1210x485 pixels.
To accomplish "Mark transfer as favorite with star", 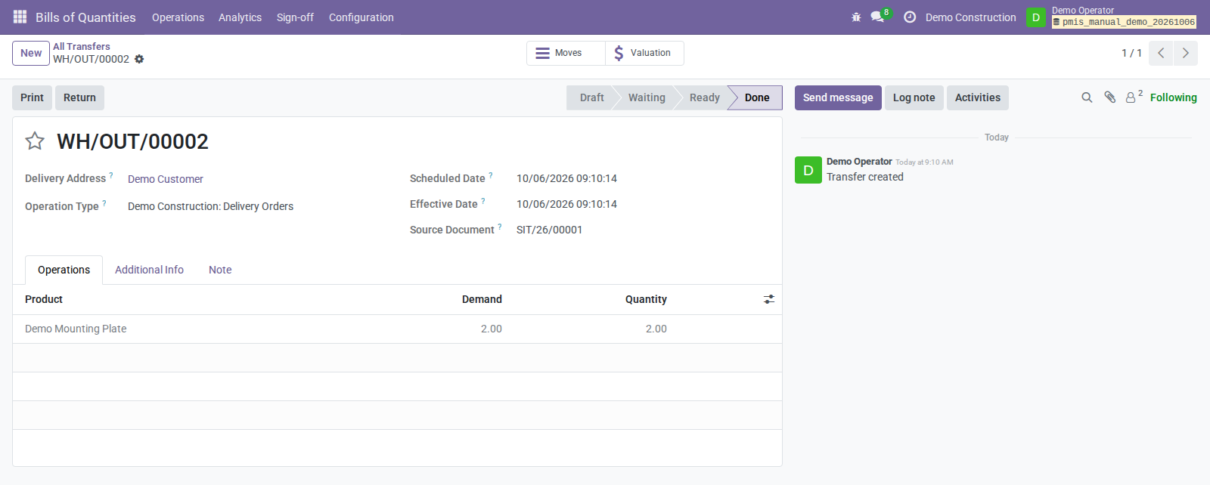I will [35, 141].
